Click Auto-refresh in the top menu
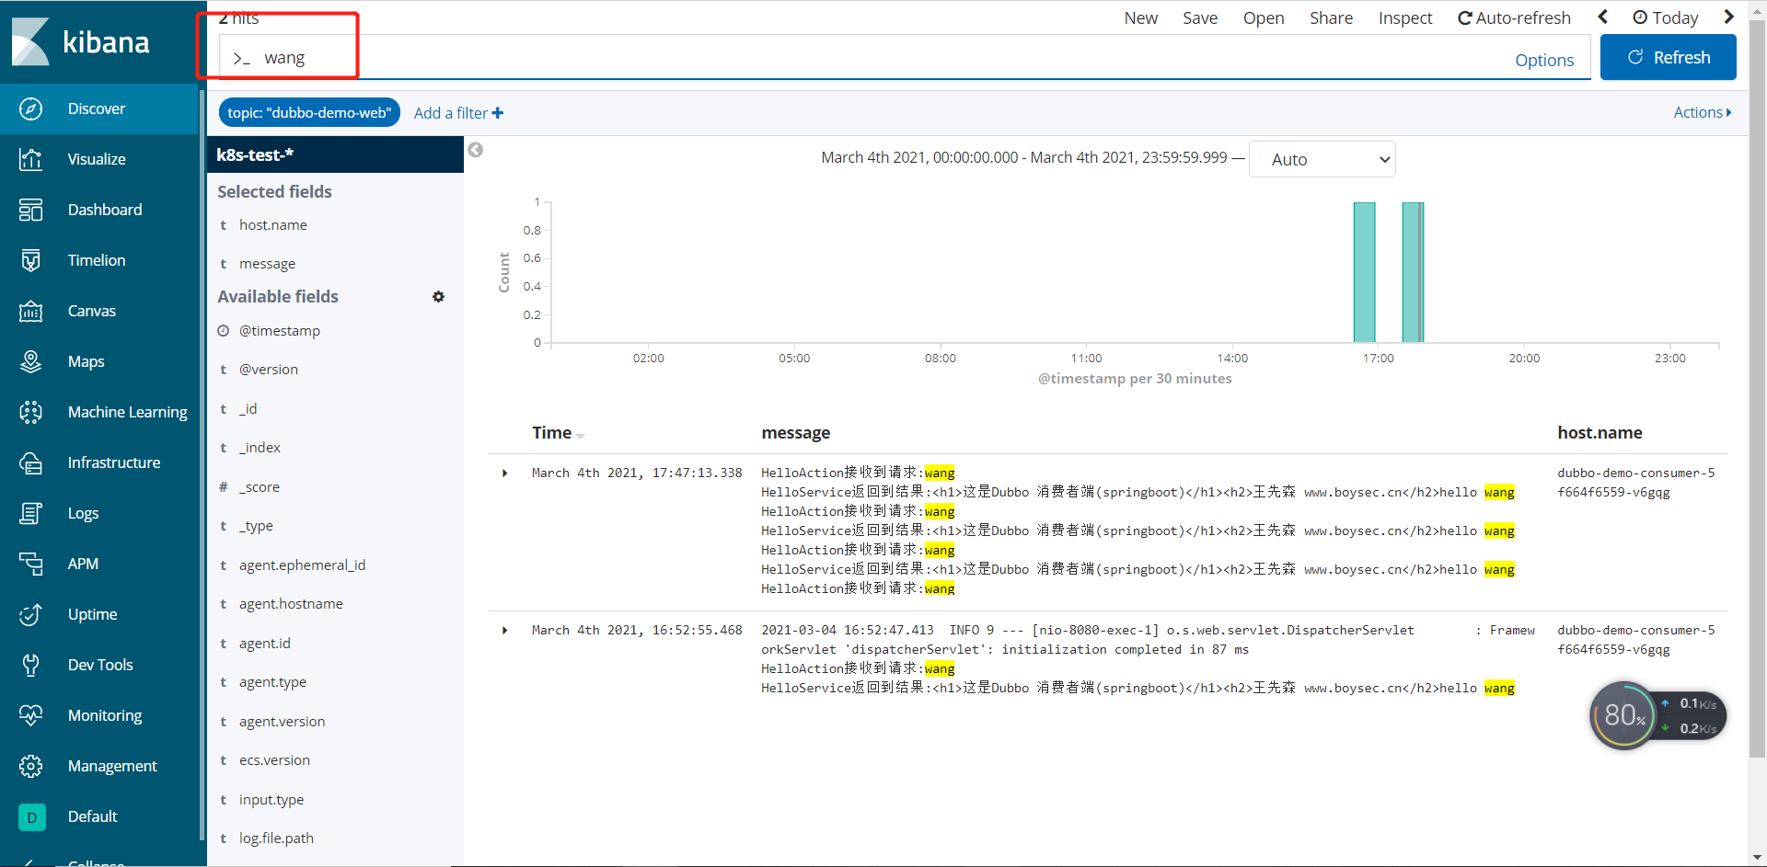Screen dimensions: 1767x867 coord(1514,17)
